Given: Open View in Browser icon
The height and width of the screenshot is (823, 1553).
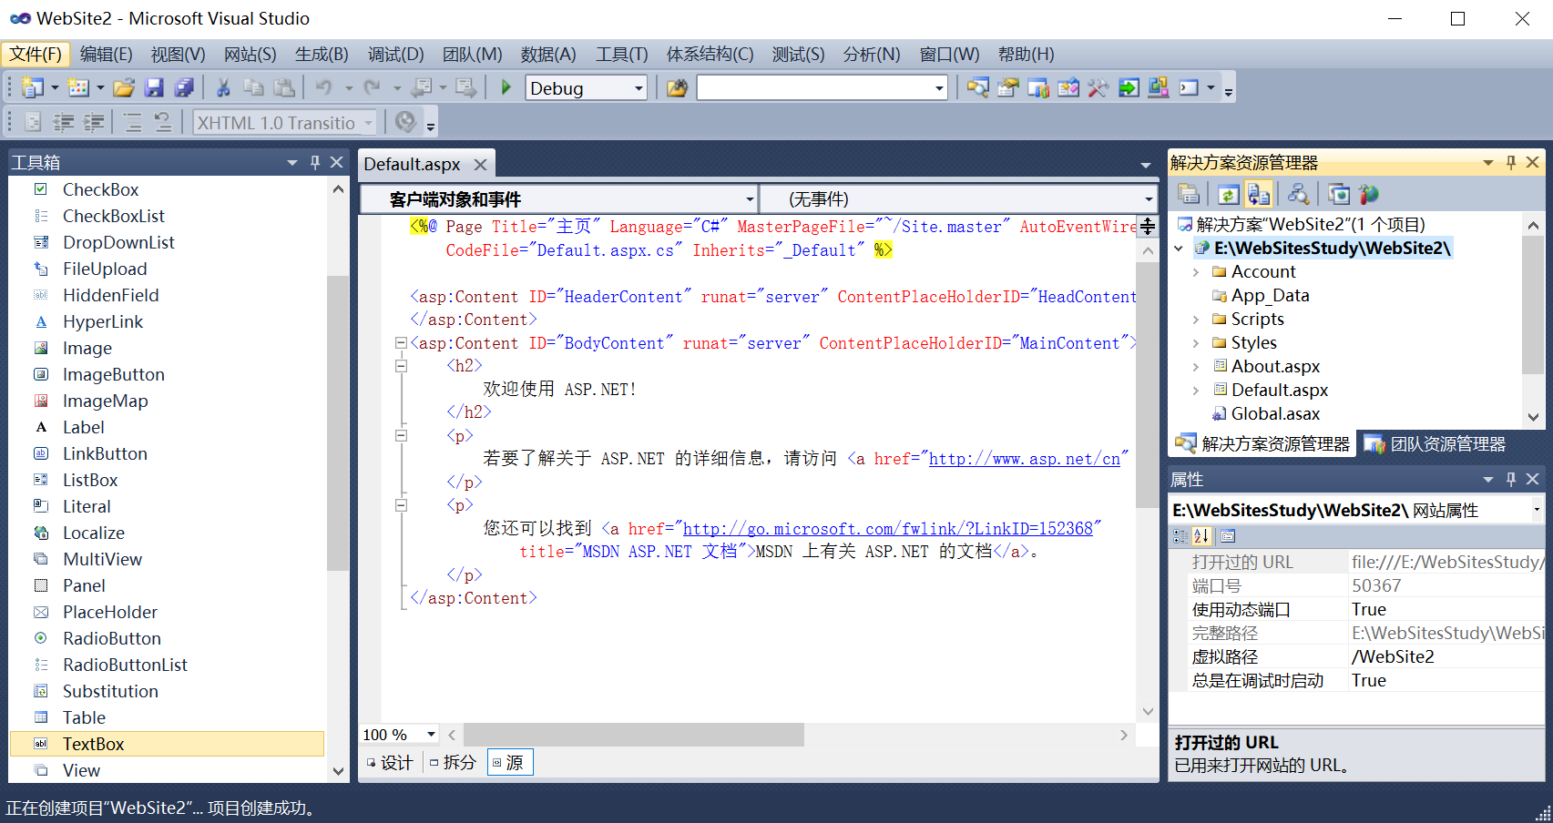Looking at the screenshot, I should tap(1338, 193).
